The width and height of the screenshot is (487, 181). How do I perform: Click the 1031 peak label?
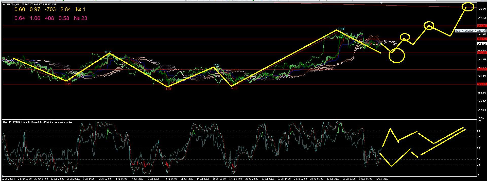pyautogui.click(x=108, y=52)
